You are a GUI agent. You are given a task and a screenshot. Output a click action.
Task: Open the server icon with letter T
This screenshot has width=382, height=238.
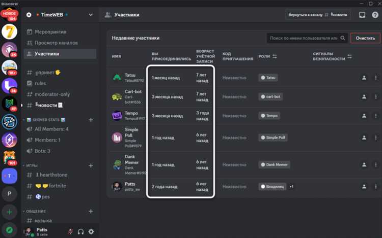coord(9,176)
